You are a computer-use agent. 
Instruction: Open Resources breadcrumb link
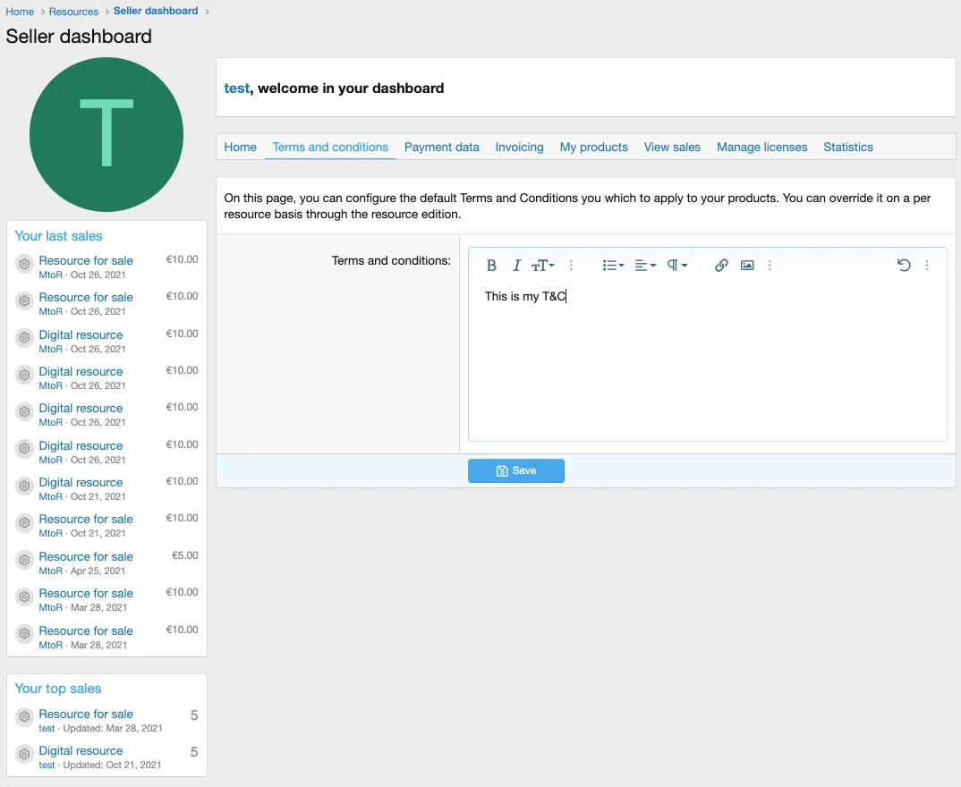73,12
